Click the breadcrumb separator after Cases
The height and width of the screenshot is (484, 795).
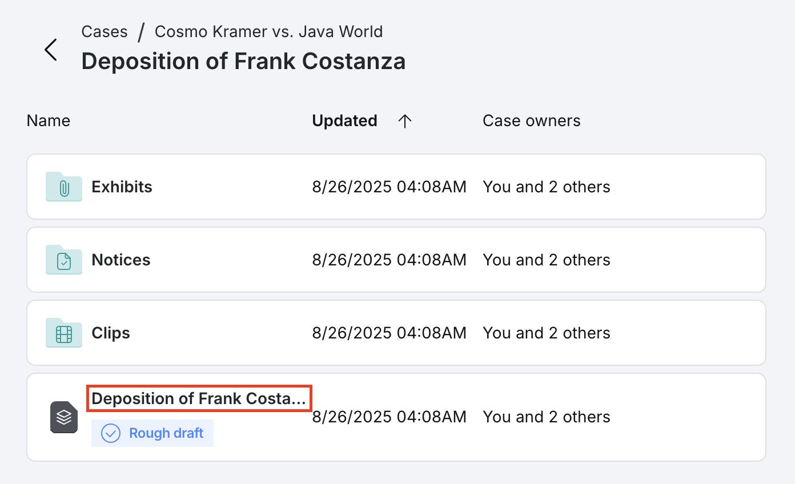coord(140,31)
